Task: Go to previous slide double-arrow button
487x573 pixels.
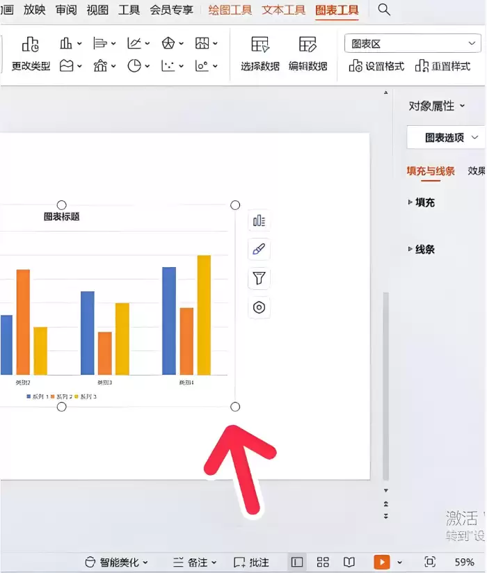Action: pyautogui.click(x=385, y=504)
